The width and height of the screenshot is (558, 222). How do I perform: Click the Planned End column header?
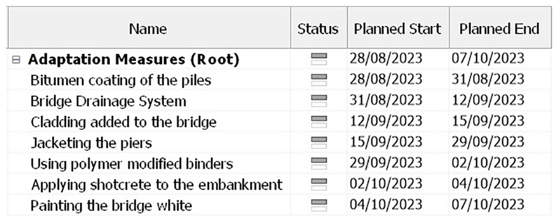tap(500, 27)
